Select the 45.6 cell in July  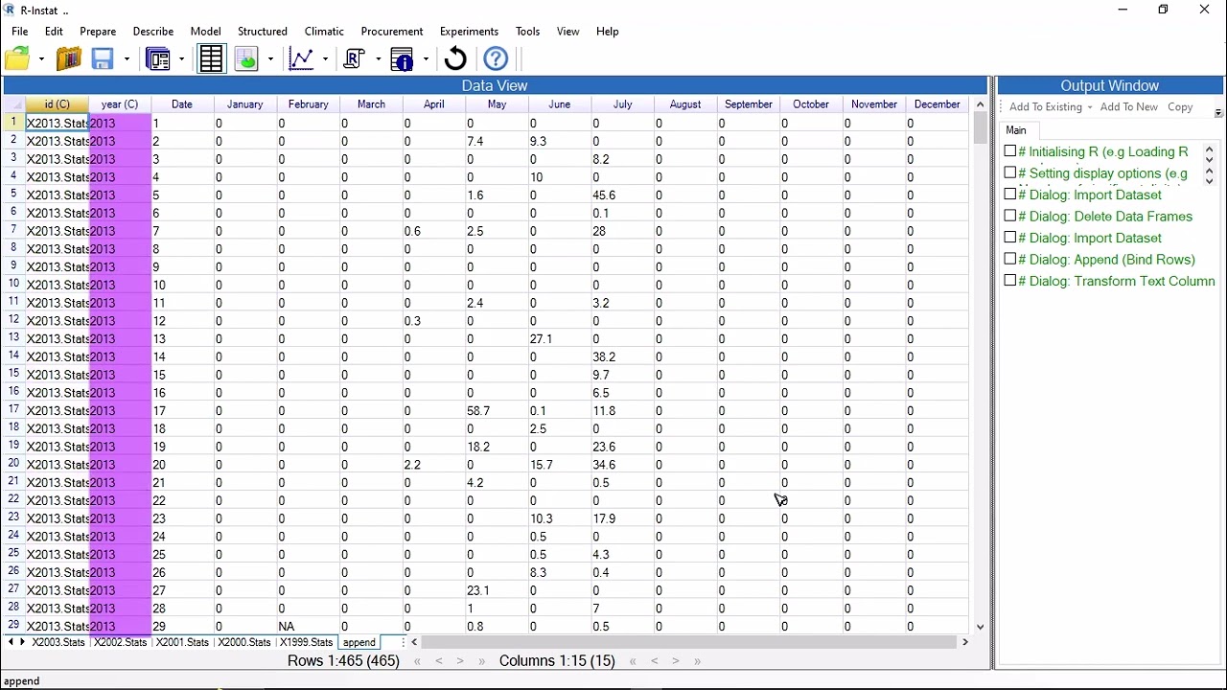coord(623,195)
